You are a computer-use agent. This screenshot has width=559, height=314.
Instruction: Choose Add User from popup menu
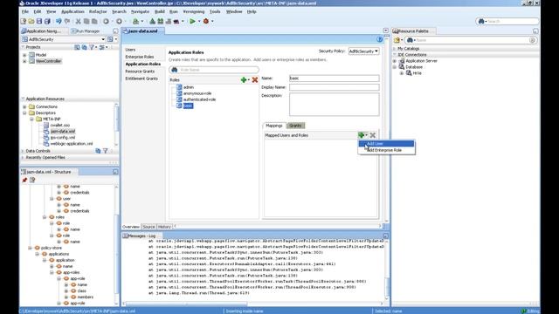pos(386,143)
